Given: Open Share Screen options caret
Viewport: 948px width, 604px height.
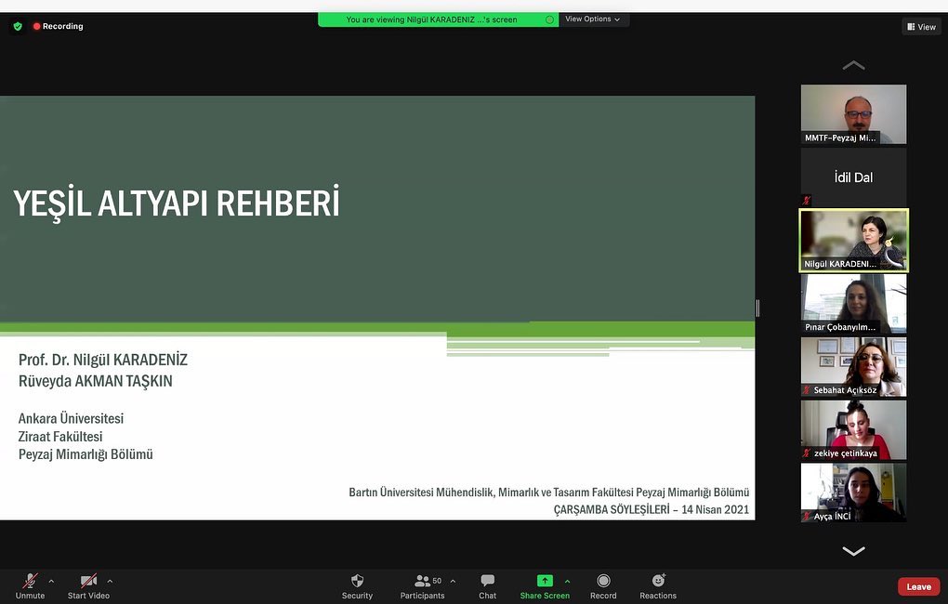Looking at the screenshot, I should [x=567, y=581].
